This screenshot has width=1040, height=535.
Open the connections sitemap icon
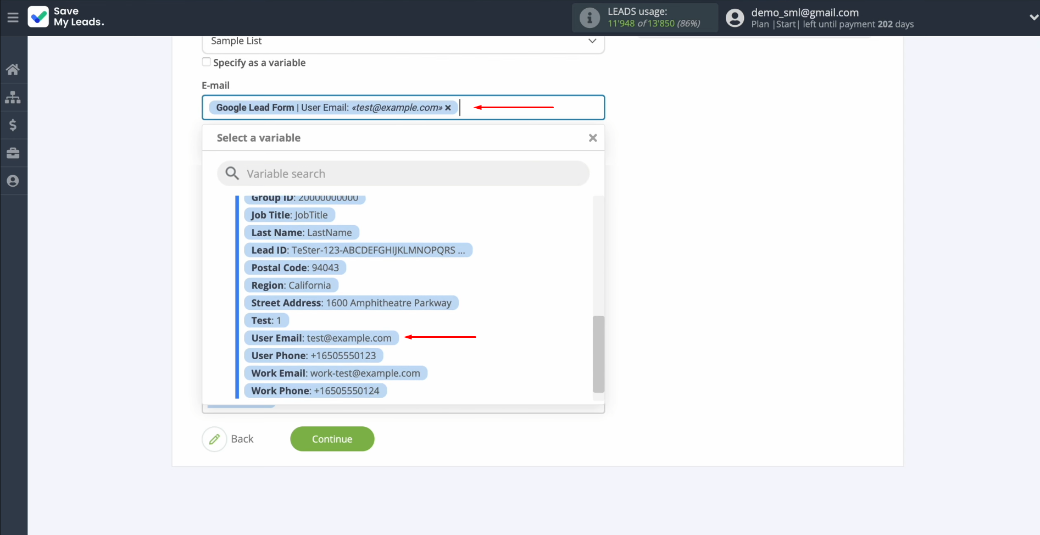13,97
